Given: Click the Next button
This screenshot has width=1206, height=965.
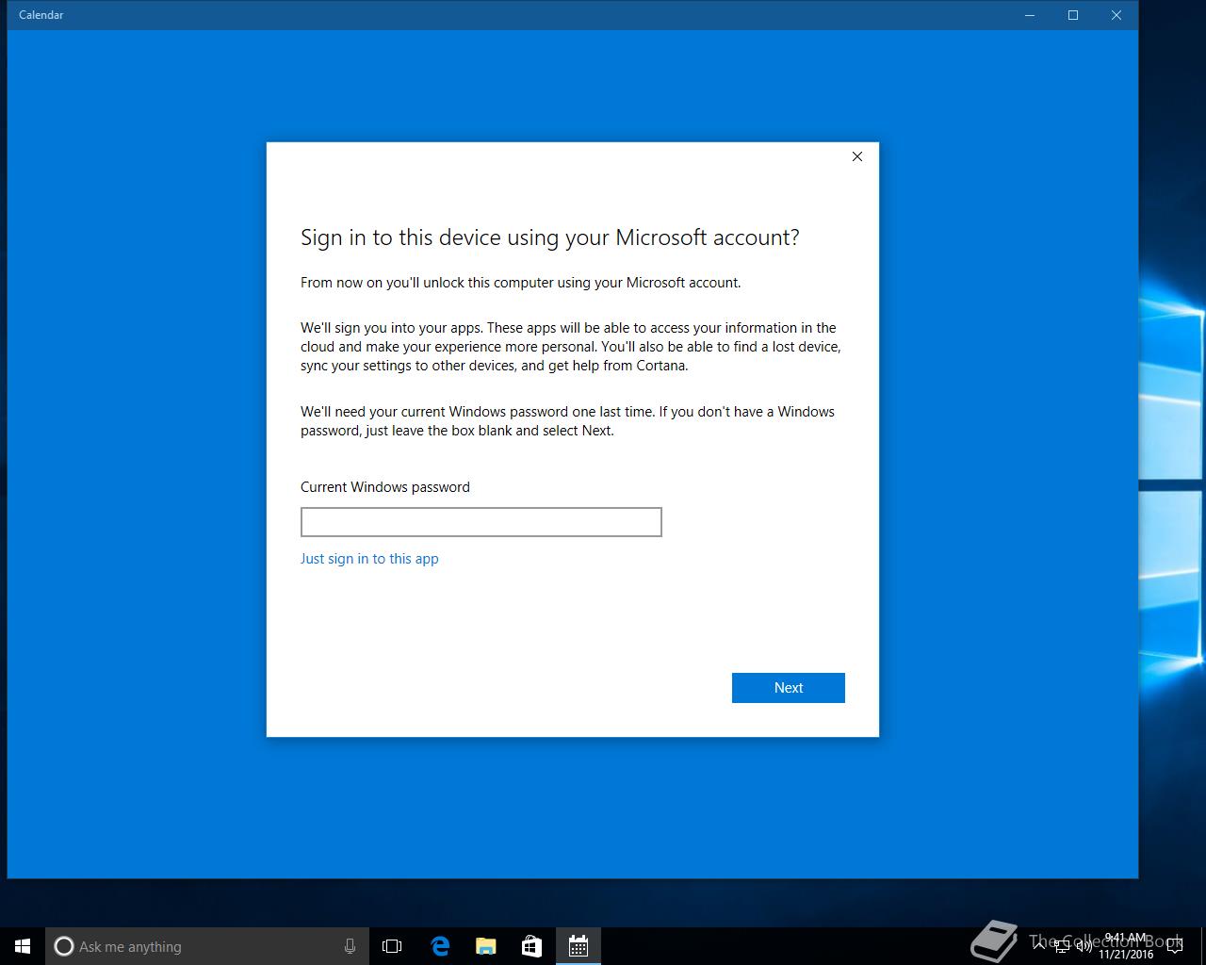Looking at the screenshot, I should coord(788,688).
